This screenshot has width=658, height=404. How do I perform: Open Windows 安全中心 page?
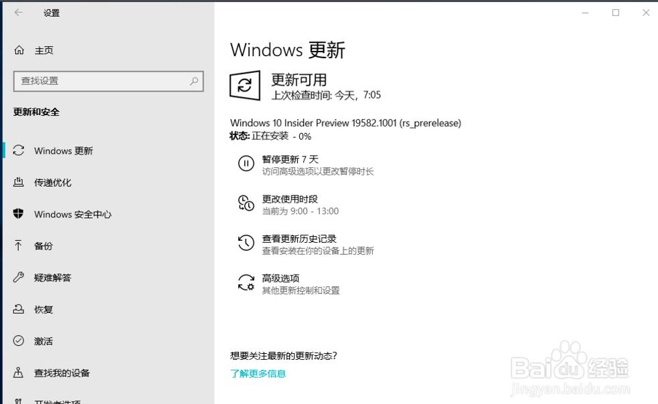pyautogui.click(x=73, y=215)
